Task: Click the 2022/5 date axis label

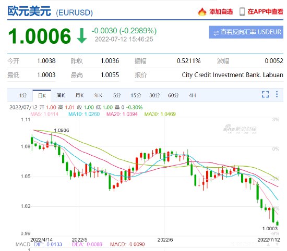Action: click(x=79, y=240)
